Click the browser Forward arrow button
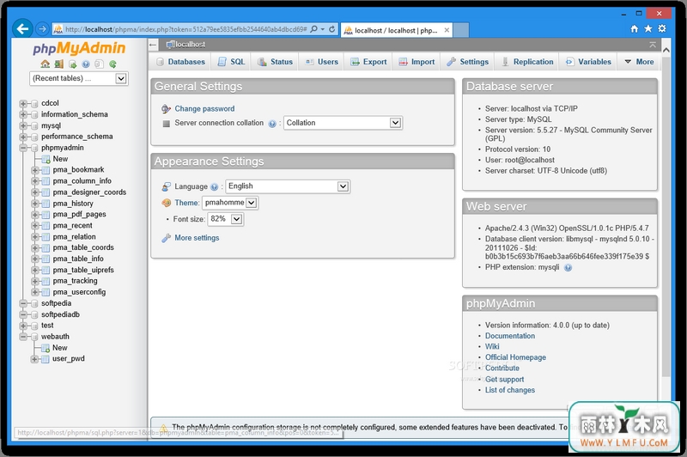Viewport: 687px width, 457px height. pos(42,29)
